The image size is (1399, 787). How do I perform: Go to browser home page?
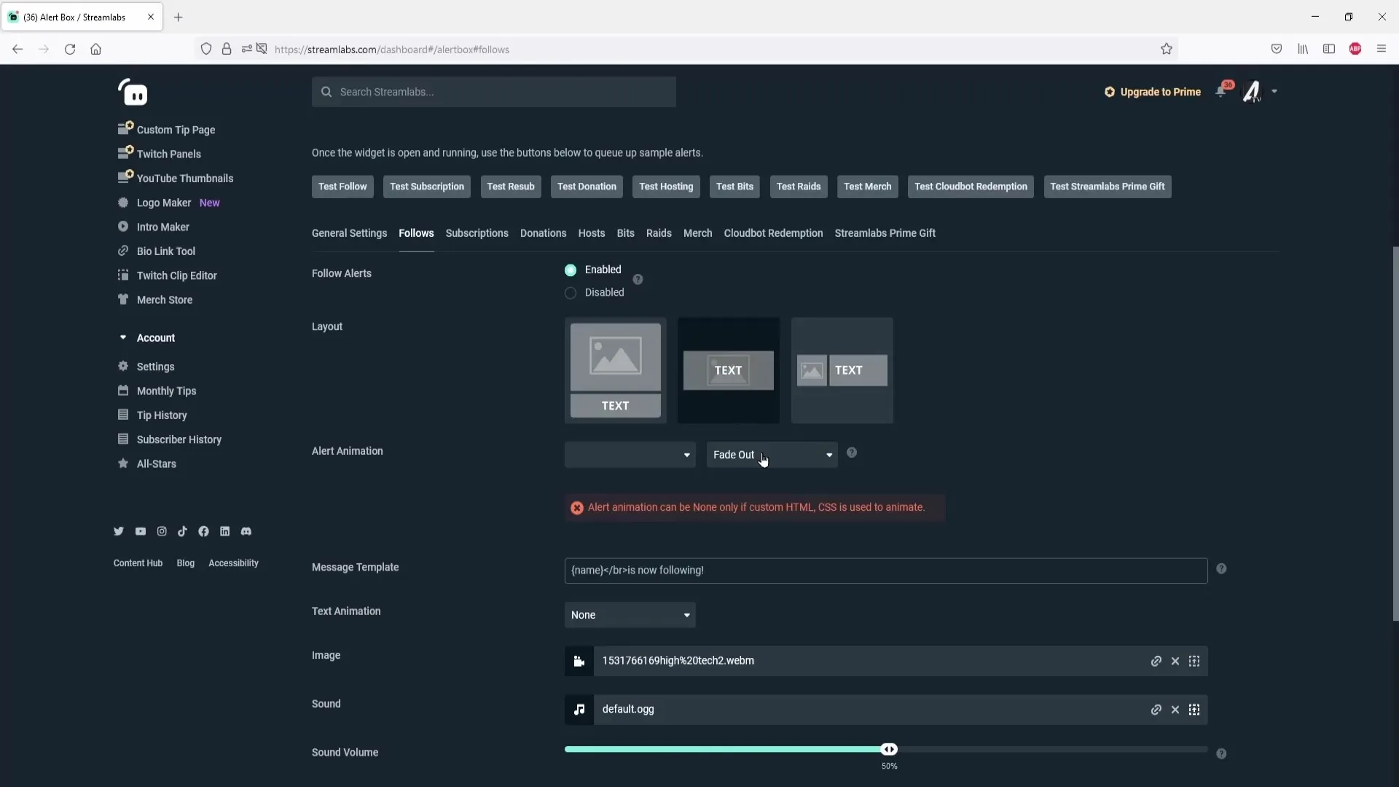tap(95, 49)
